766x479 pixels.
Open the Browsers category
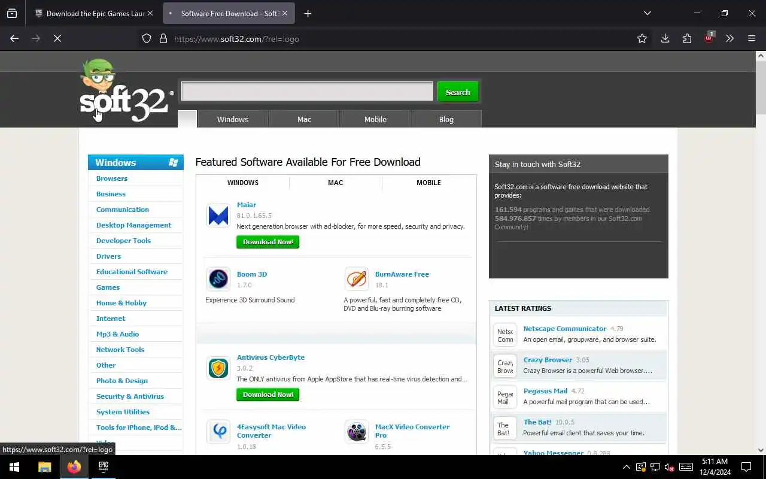[x=112, y=178]
